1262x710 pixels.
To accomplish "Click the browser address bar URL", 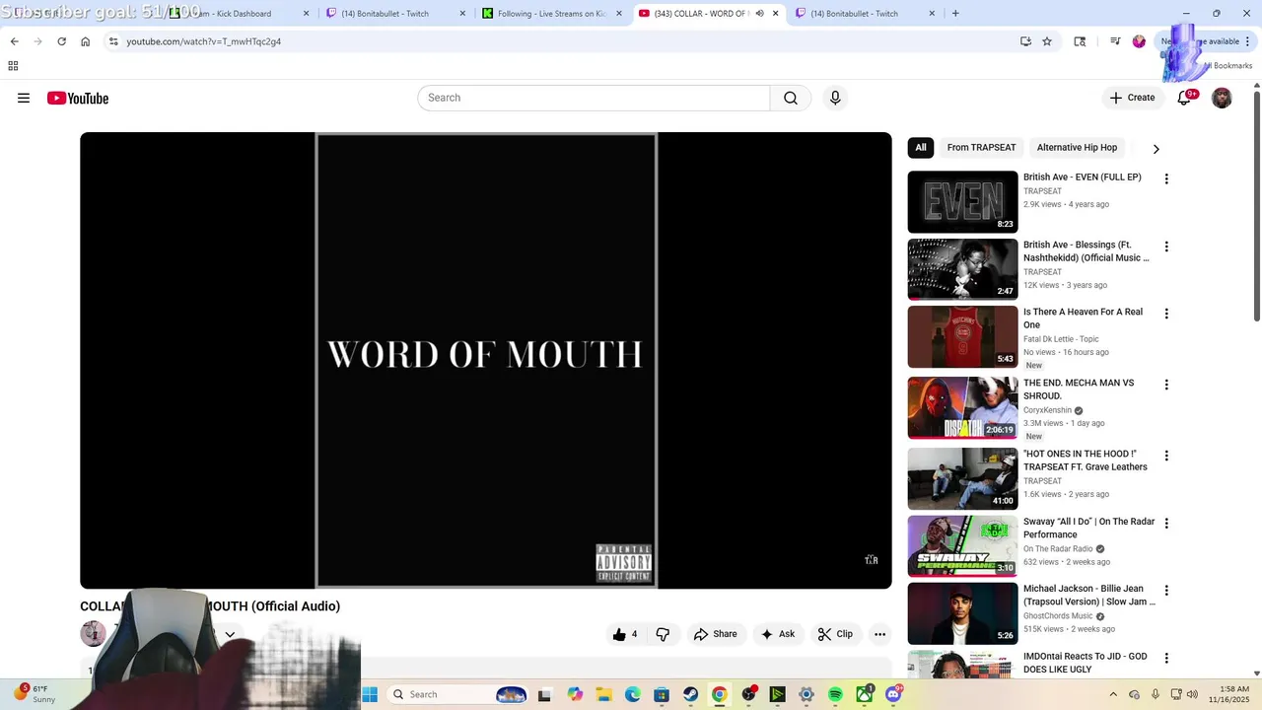I will pyautogui.click(x=204, y=41).
